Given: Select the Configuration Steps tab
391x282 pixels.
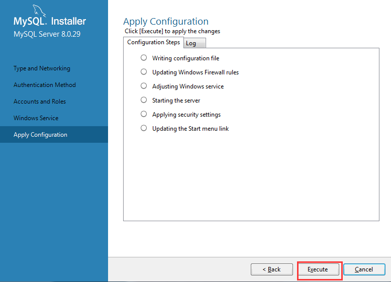Looking at the screenshot, I should [153, 42].
